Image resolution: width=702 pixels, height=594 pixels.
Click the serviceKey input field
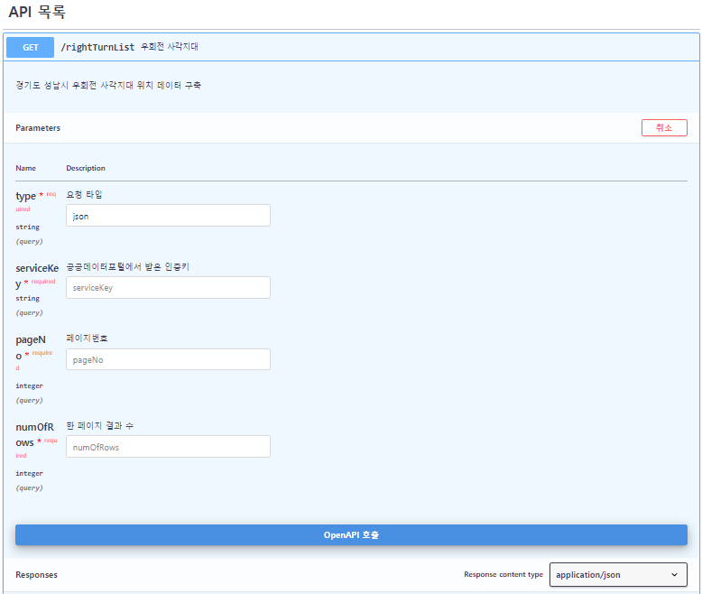coord(168,287)
